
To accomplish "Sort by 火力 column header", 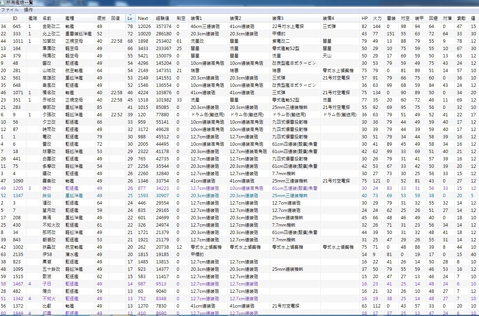I will click(x=377, y=18).
